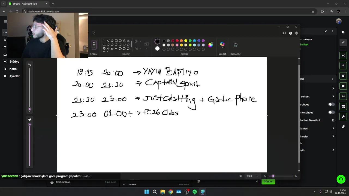Select the curve shape in Şekiller
Viewport: 349px width, 196px height.
click(x=108, y=41)
